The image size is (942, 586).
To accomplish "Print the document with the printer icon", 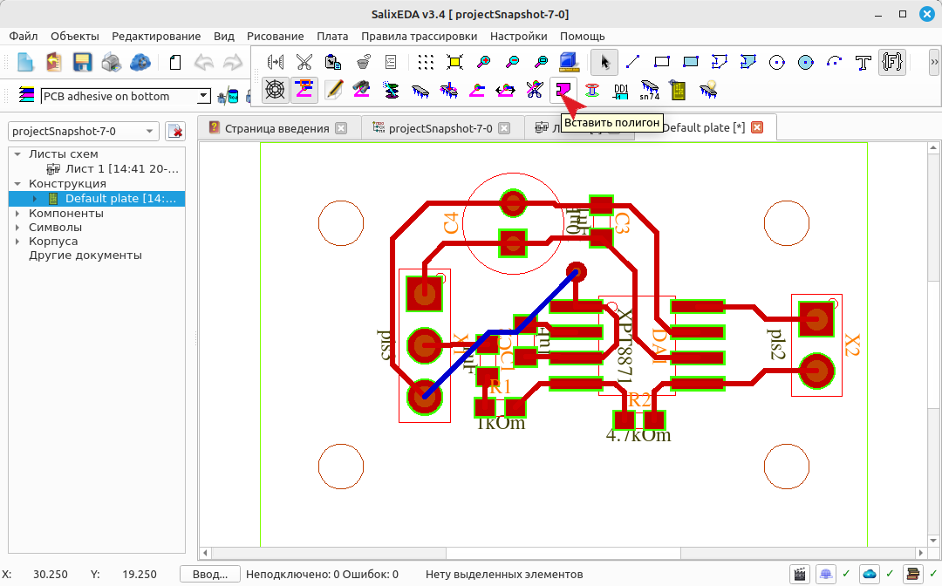I will (x=111, y=63).
